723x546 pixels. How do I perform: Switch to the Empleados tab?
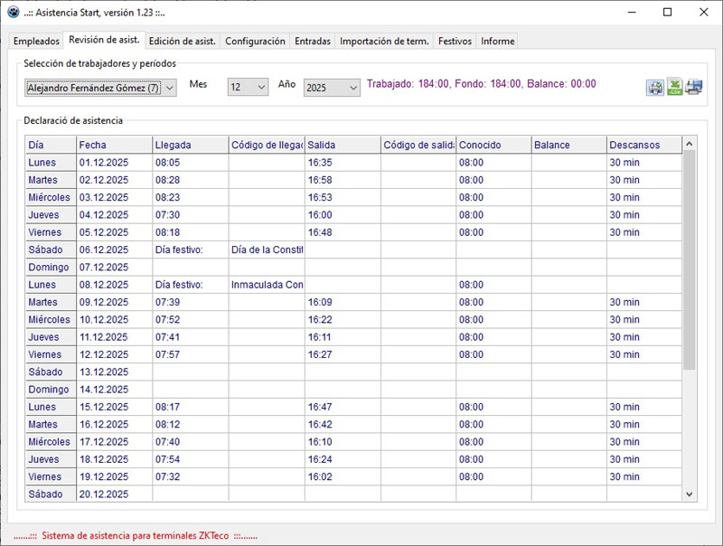pos(36,41)
